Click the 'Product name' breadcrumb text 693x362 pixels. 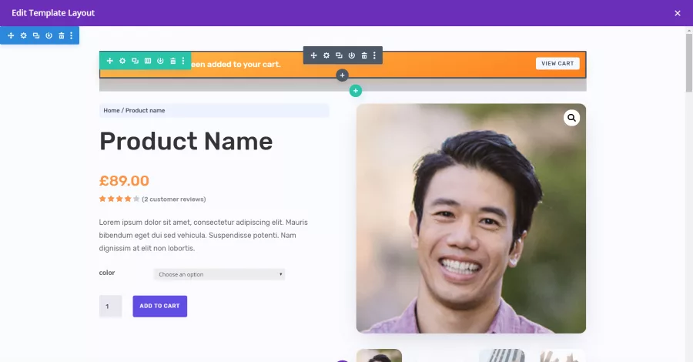click(145, 110)
